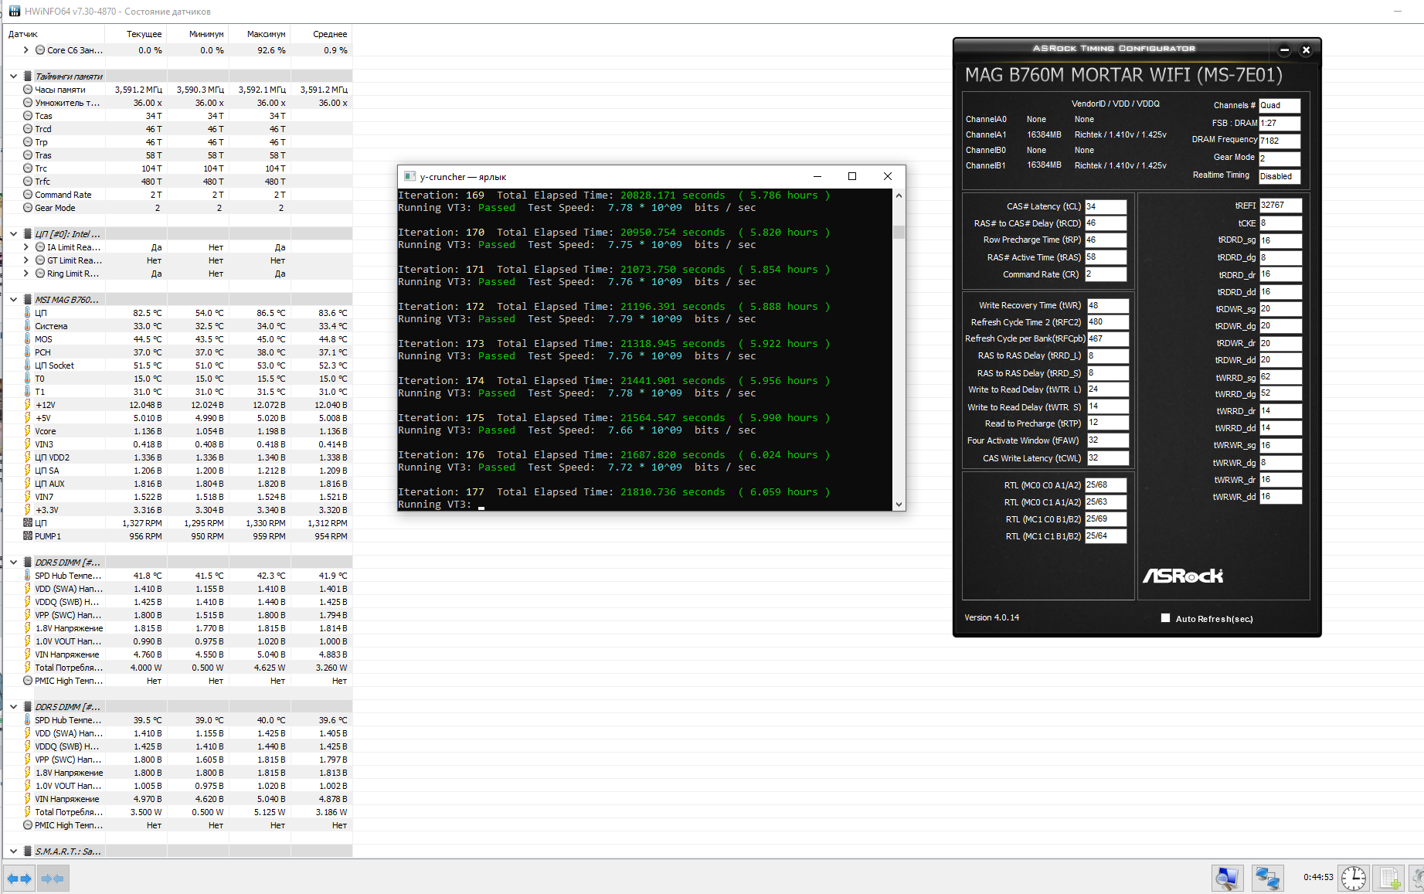Click the lightning icon next to Vcore

click(28, 431)
